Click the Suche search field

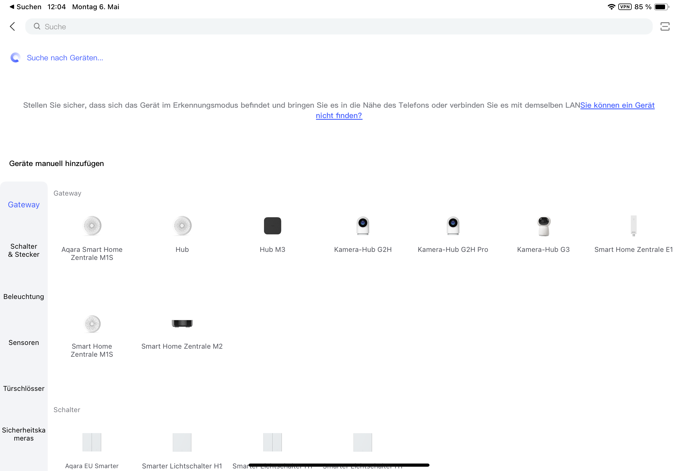(x=338, y=26)
